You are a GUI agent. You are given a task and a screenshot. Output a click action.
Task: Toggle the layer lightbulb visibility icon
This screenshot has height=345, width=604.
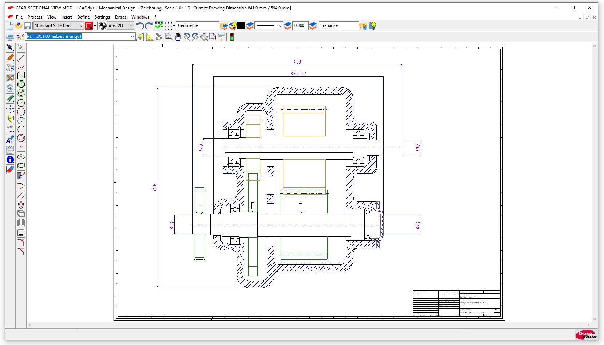234,26
